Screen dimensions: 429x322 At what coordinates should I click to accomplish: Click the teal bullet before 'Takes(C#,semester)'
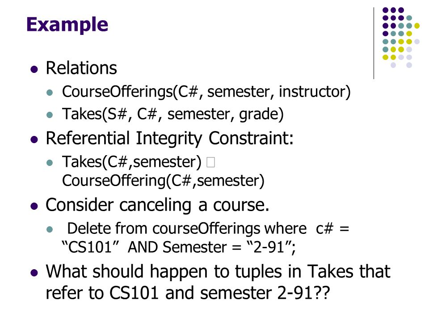coord(50,163)
